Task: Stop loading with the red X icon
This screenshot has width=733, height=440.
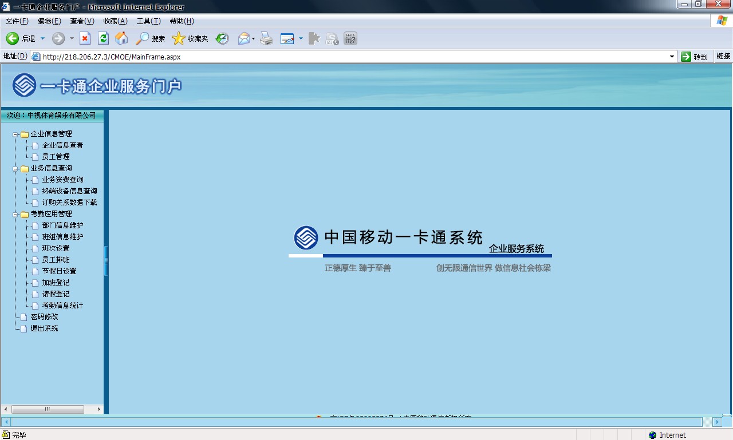Action: pos(85,38)
